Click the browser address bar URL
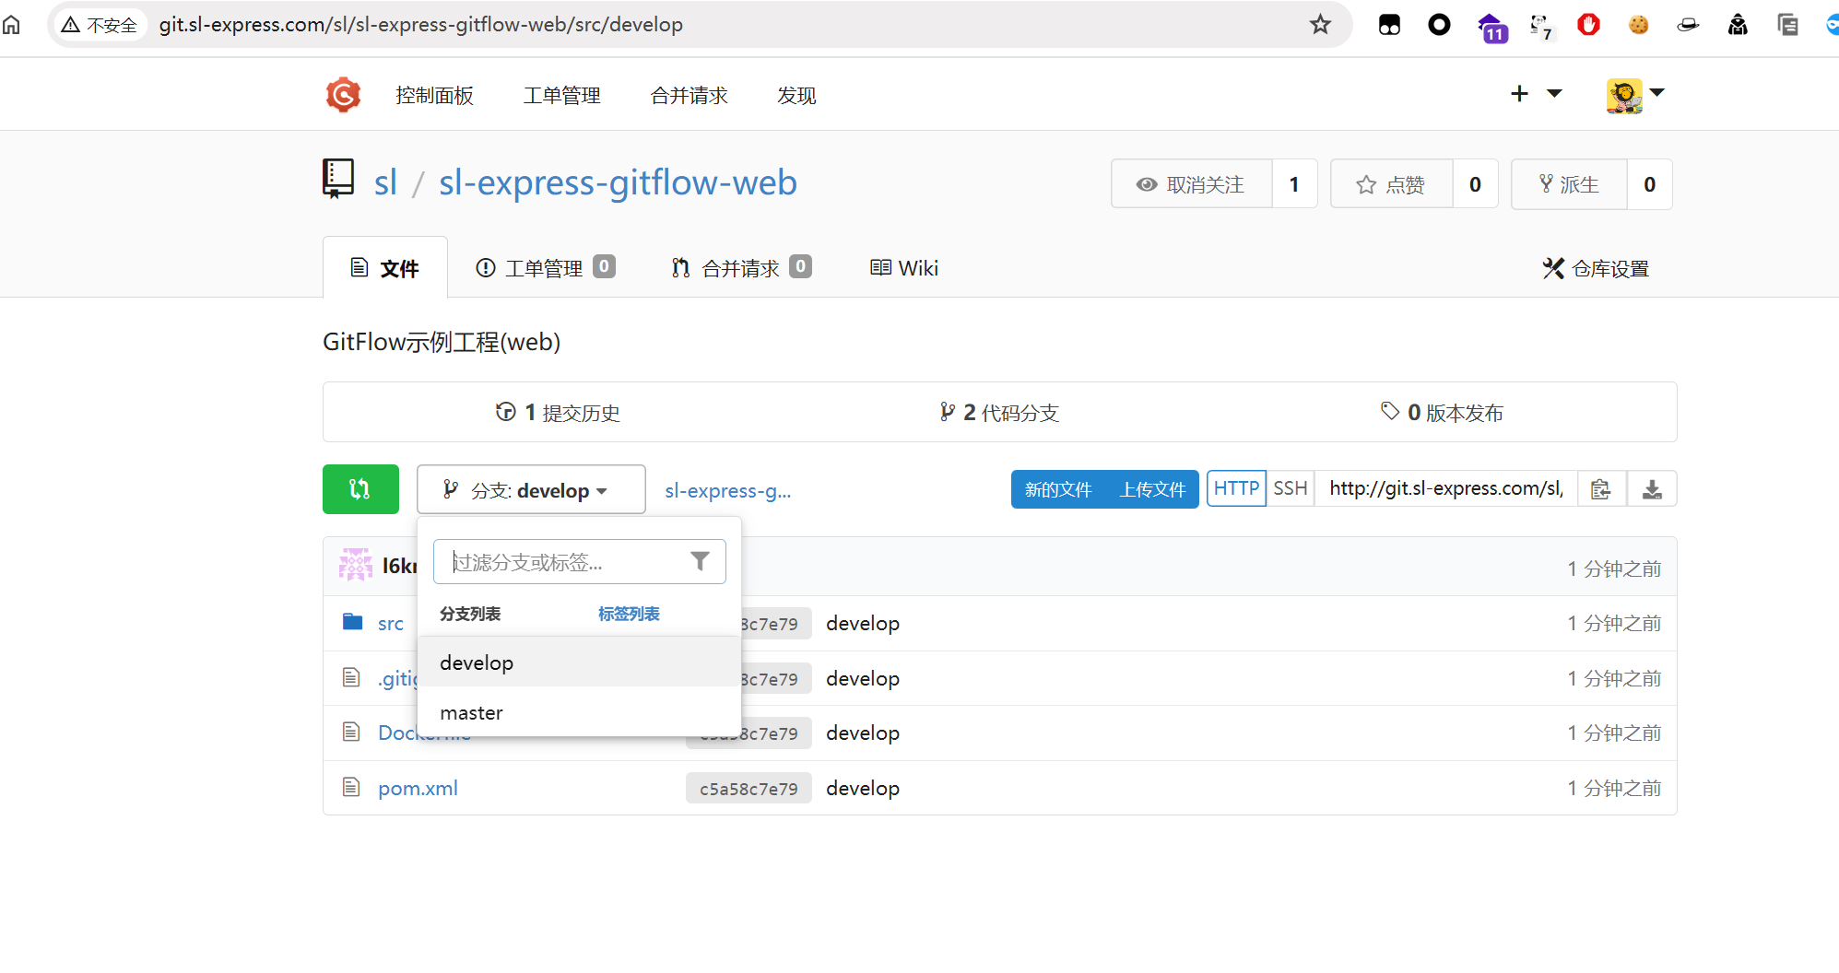This screenshot has width=1839, height=973. pos(421,25)
